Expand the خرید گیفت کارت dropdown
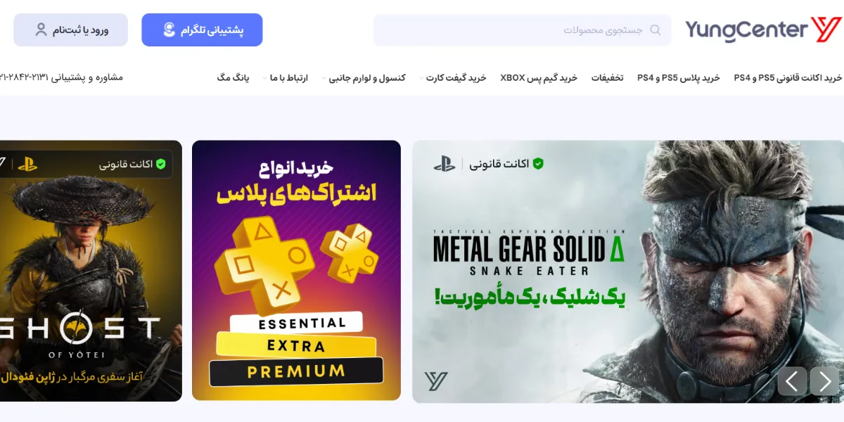The width and height of the screenshot is (844, 422). coord(455,77)
